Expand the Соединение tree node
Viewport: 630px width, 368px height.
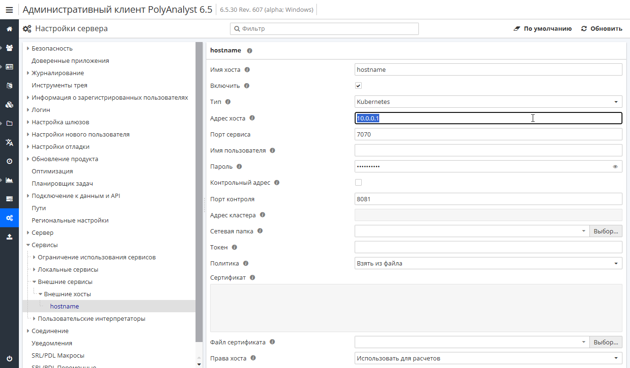click(28, 331)
